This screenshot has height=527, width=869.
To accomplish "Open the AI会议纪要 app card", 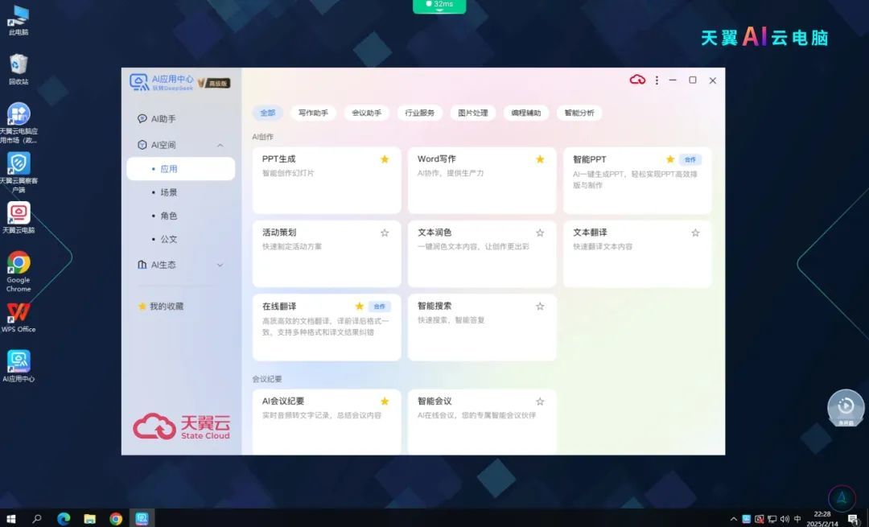I will pos(327,422).
